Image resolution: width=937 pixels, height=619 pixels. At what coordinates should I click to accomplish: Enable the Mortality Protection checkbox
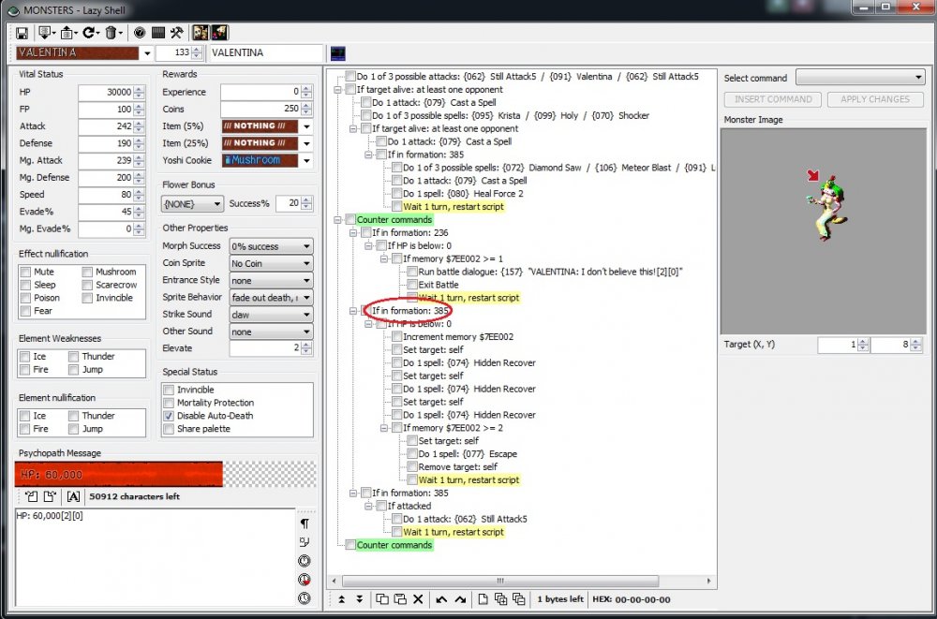(x=169, y=403)
